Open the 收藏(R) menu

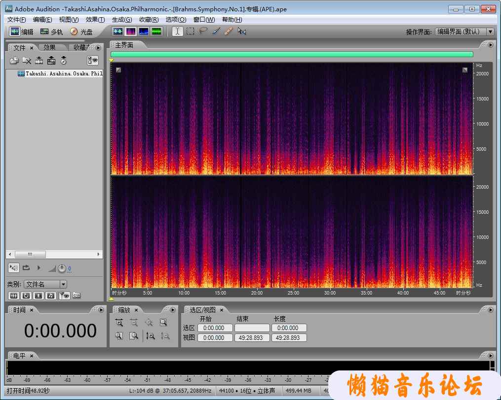click(x=149, y=20)
